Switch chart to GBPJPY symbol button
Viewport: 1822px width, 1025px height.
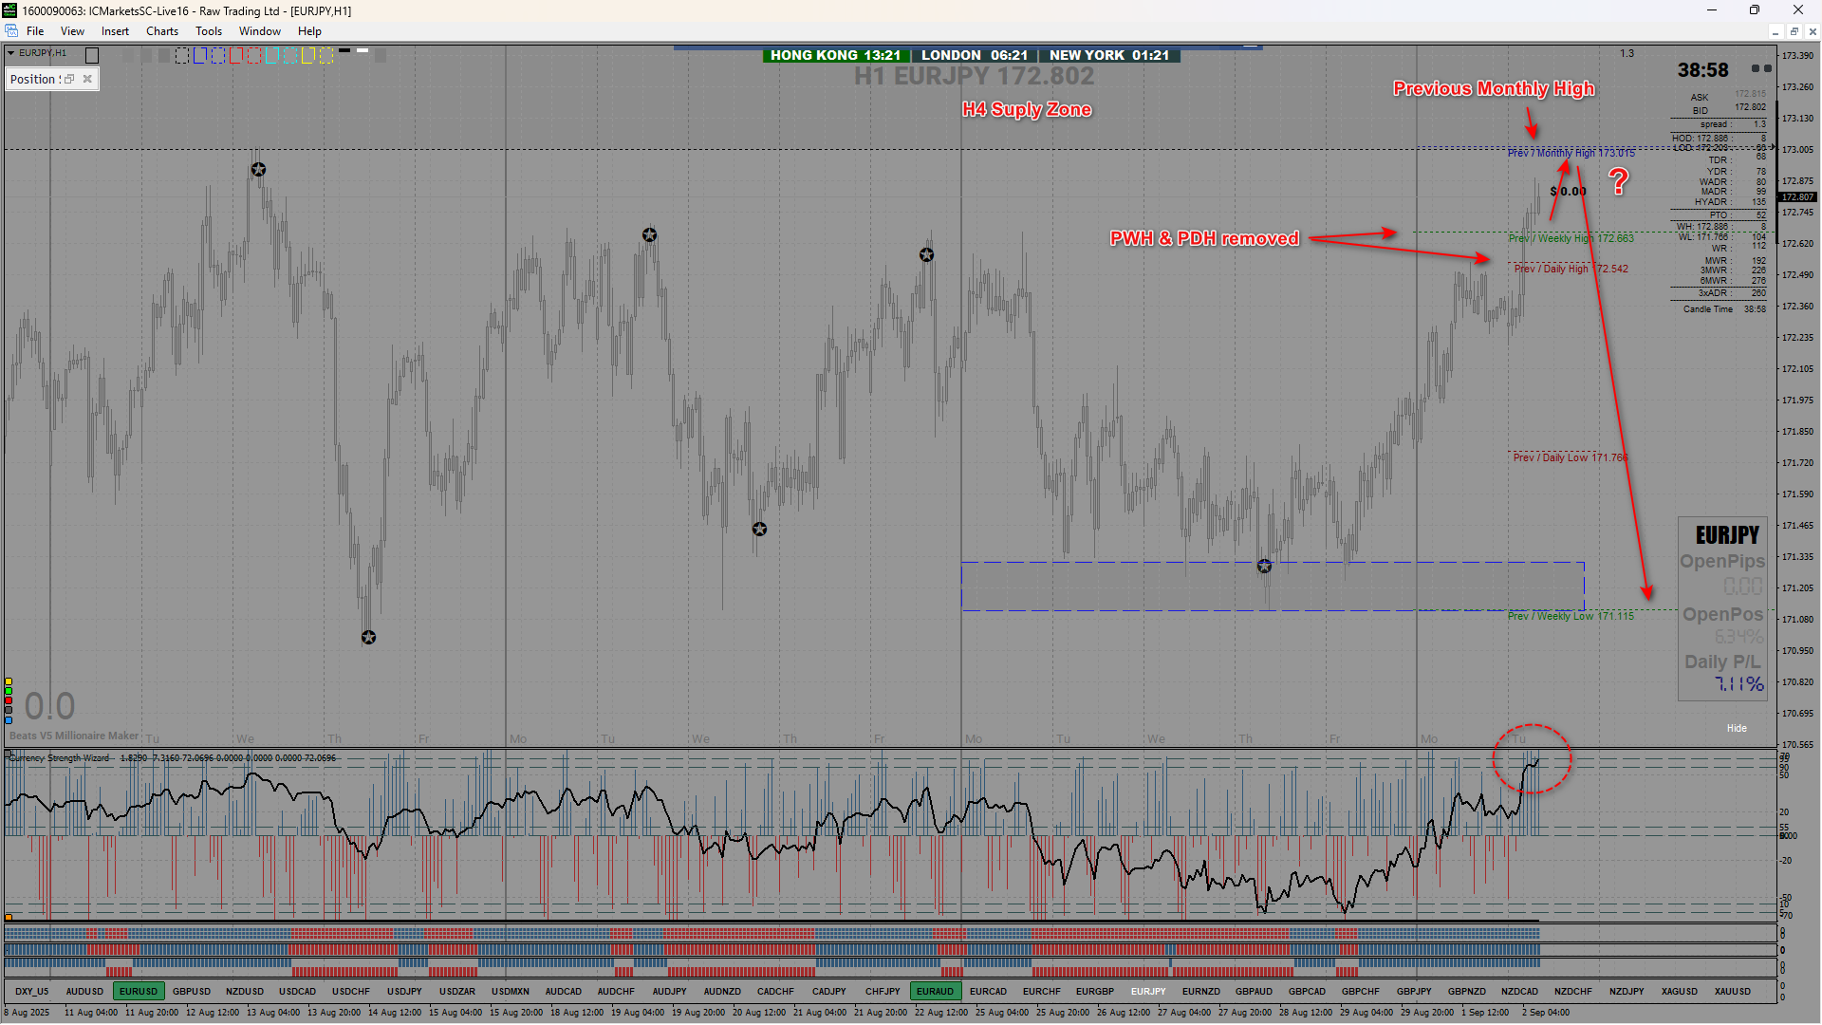click(x=1414, y=991)
